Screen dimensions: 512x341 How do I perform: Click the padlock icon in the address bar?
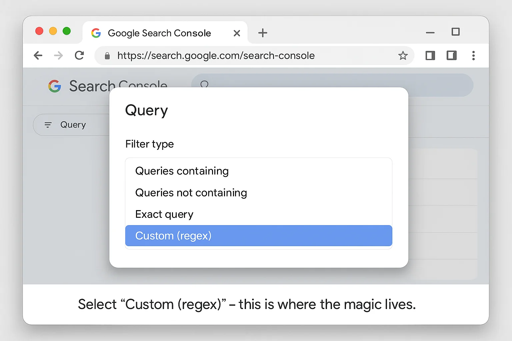107,56
